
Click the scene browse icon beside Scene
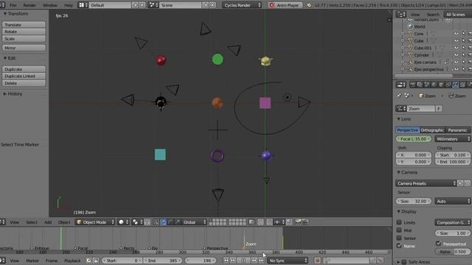[x=154, y=5]
